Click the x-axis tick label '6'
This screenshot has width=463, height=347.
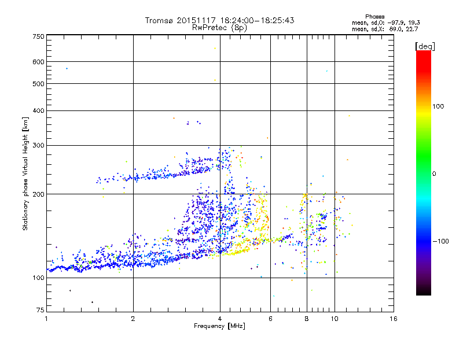point(270,319)
